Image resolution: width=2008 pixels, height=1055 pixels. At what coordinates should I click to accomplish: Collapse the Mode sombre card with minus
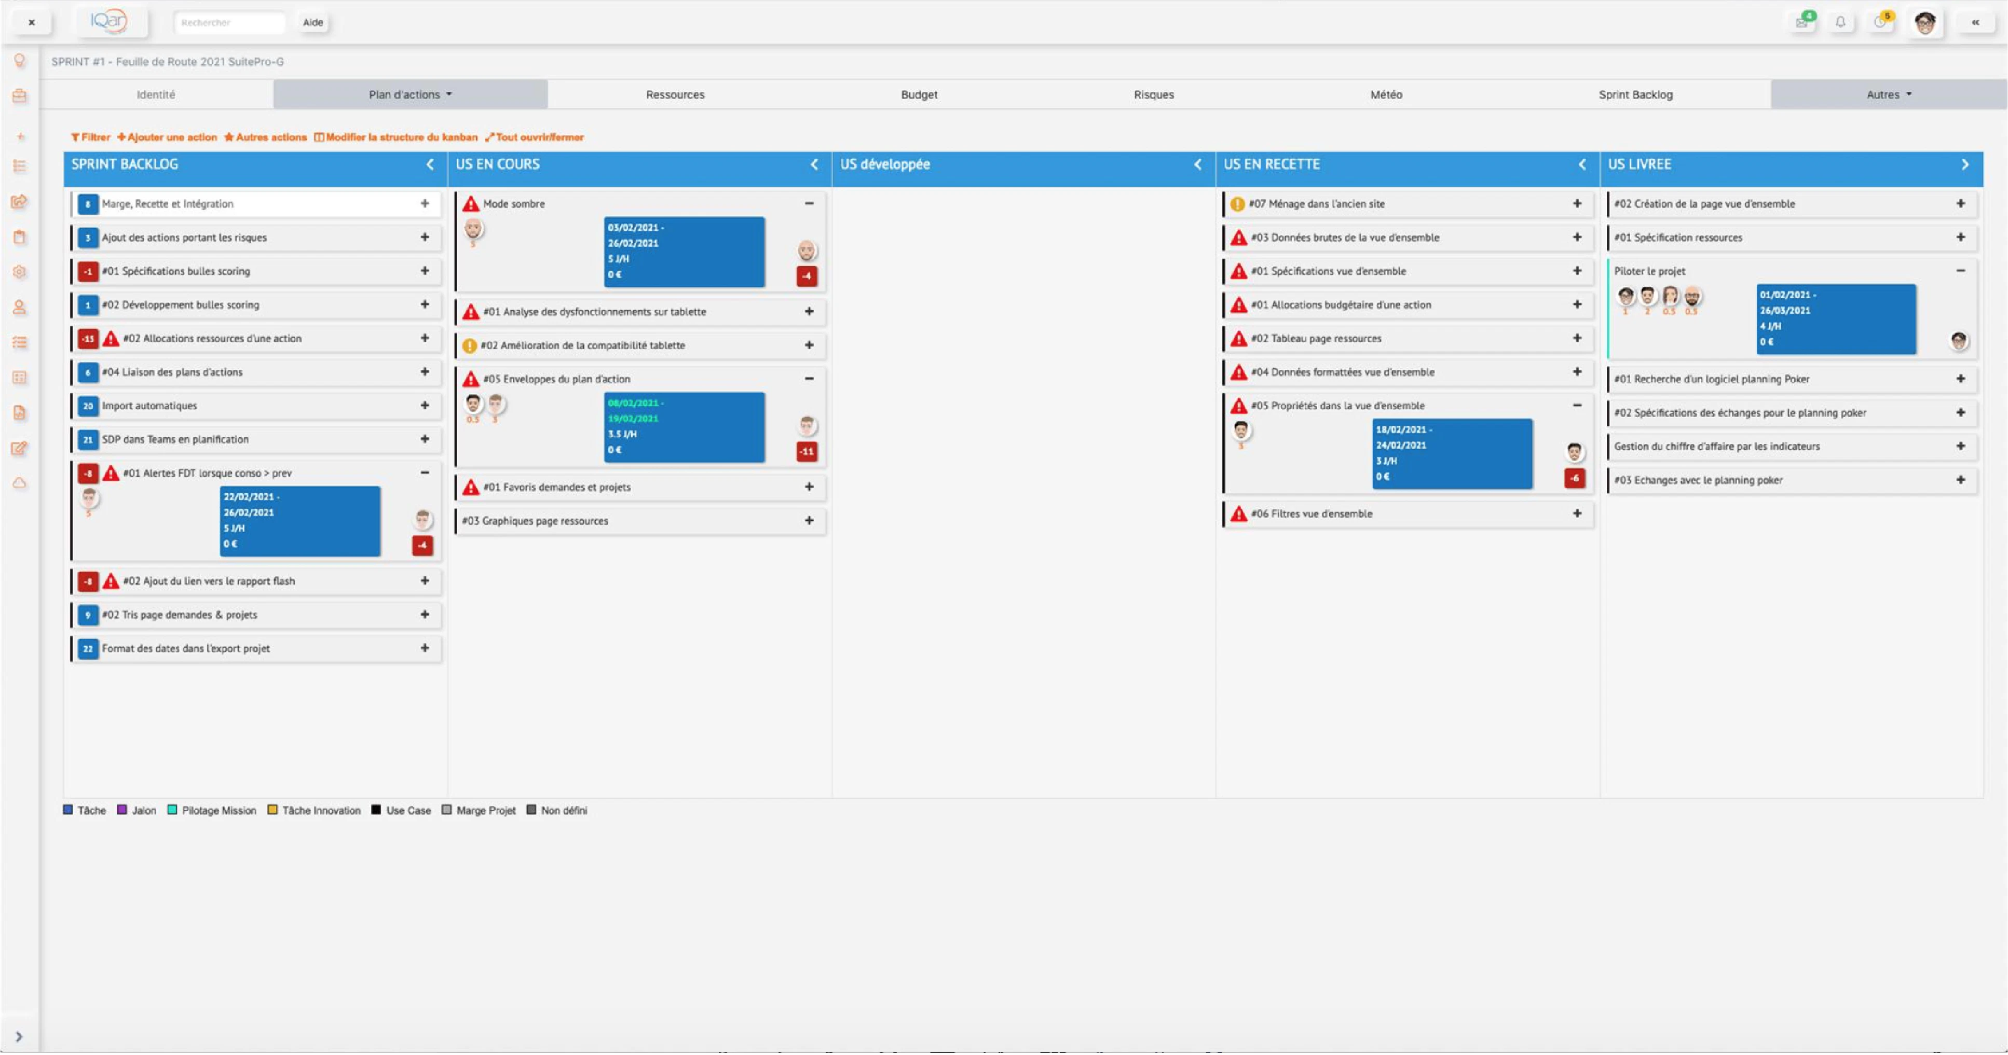[x=809, y=203]
